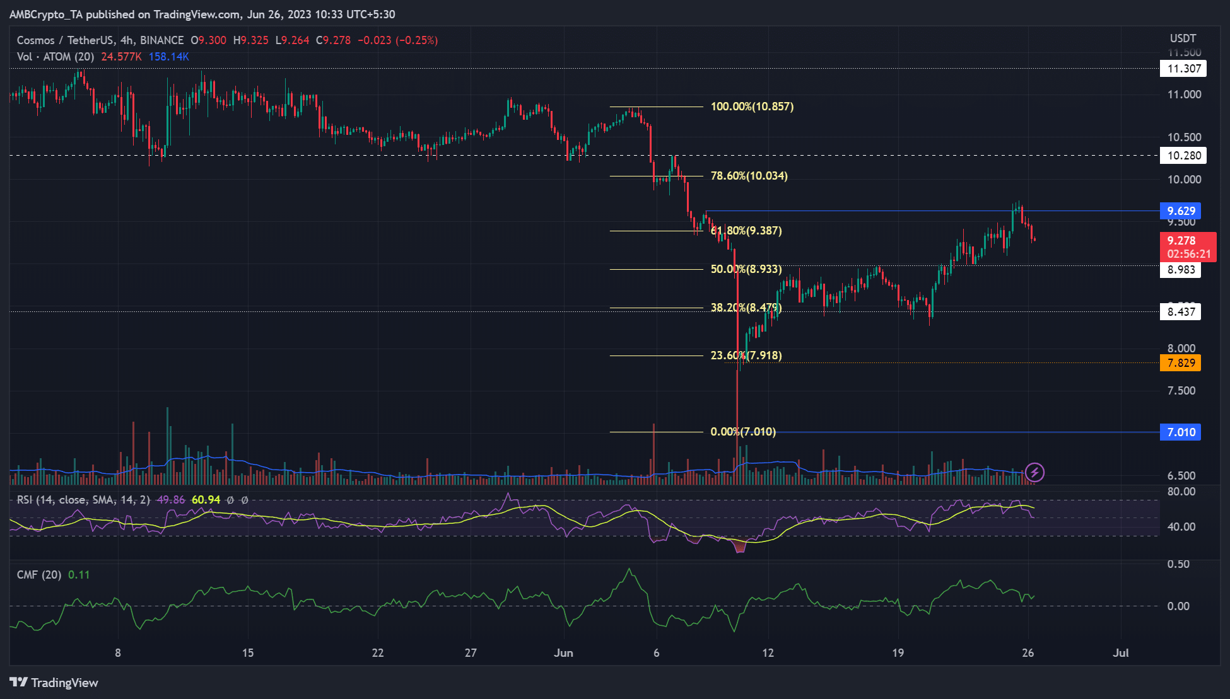This screenshot has width=1230, height=699.
Task: Click the blue 7.010 price label
Action: click(x=1180, y=432)
